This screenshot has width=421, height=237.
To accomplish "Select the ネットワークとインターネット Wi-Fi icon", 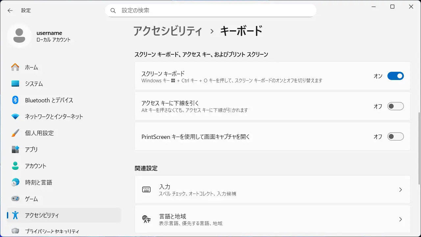I will [15, 117].
